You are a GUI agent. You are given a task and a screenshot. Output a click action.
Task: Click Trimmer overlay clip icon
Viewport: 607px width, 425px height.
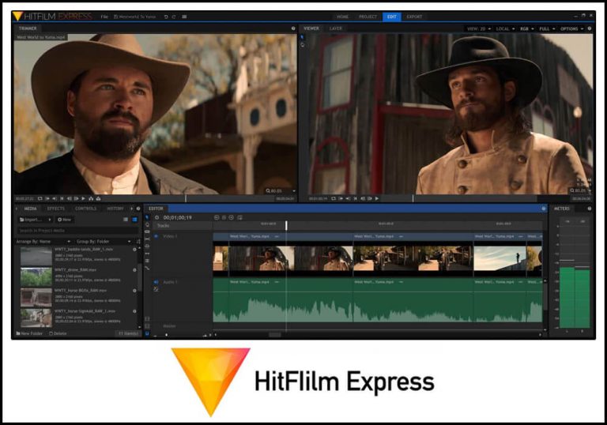point(98,198)
